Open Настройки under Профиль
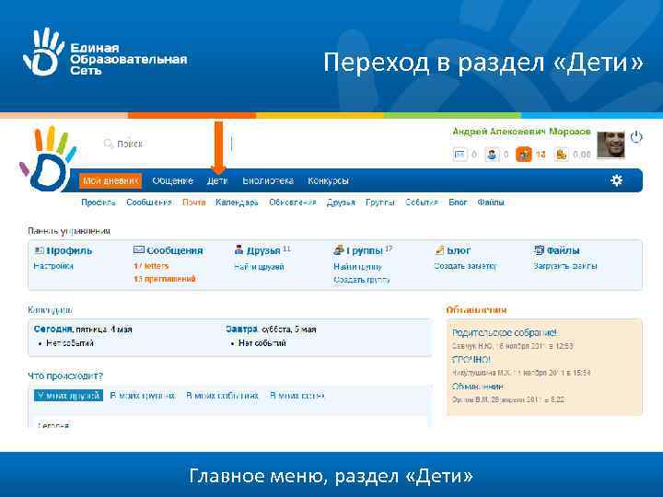663x497 pixels. pos(53,266)
